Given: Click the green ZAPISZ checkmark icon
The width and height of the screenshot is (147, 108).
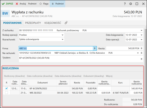Looking at the screenshot, I should point(3,4).
